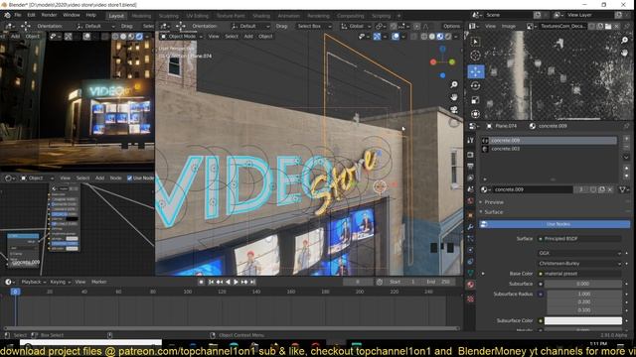Open the Christensen-Burley subsurface method dropdown

tap(579, 263)
